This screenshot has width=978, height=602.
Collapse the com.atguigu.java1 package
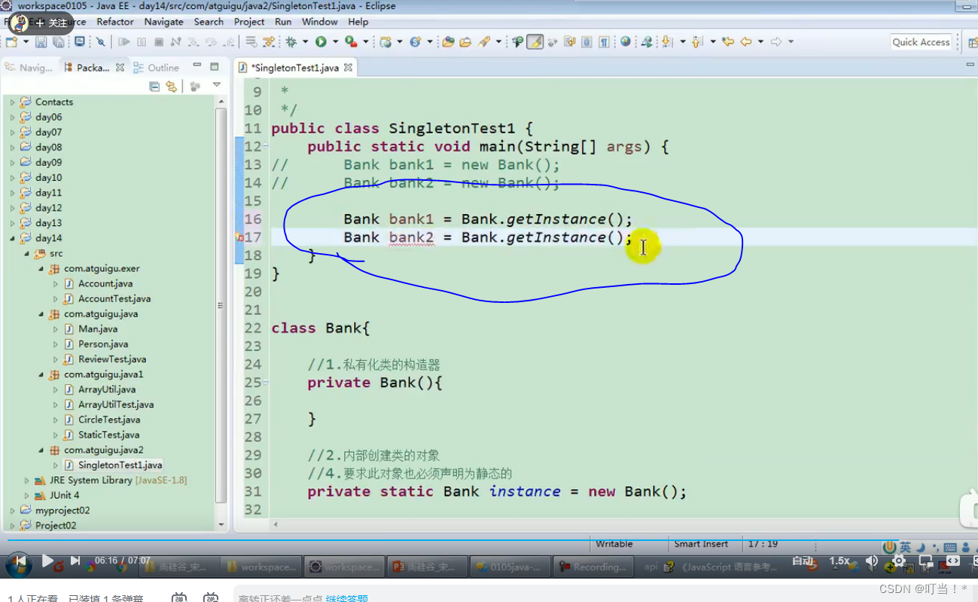pos(41,374)
